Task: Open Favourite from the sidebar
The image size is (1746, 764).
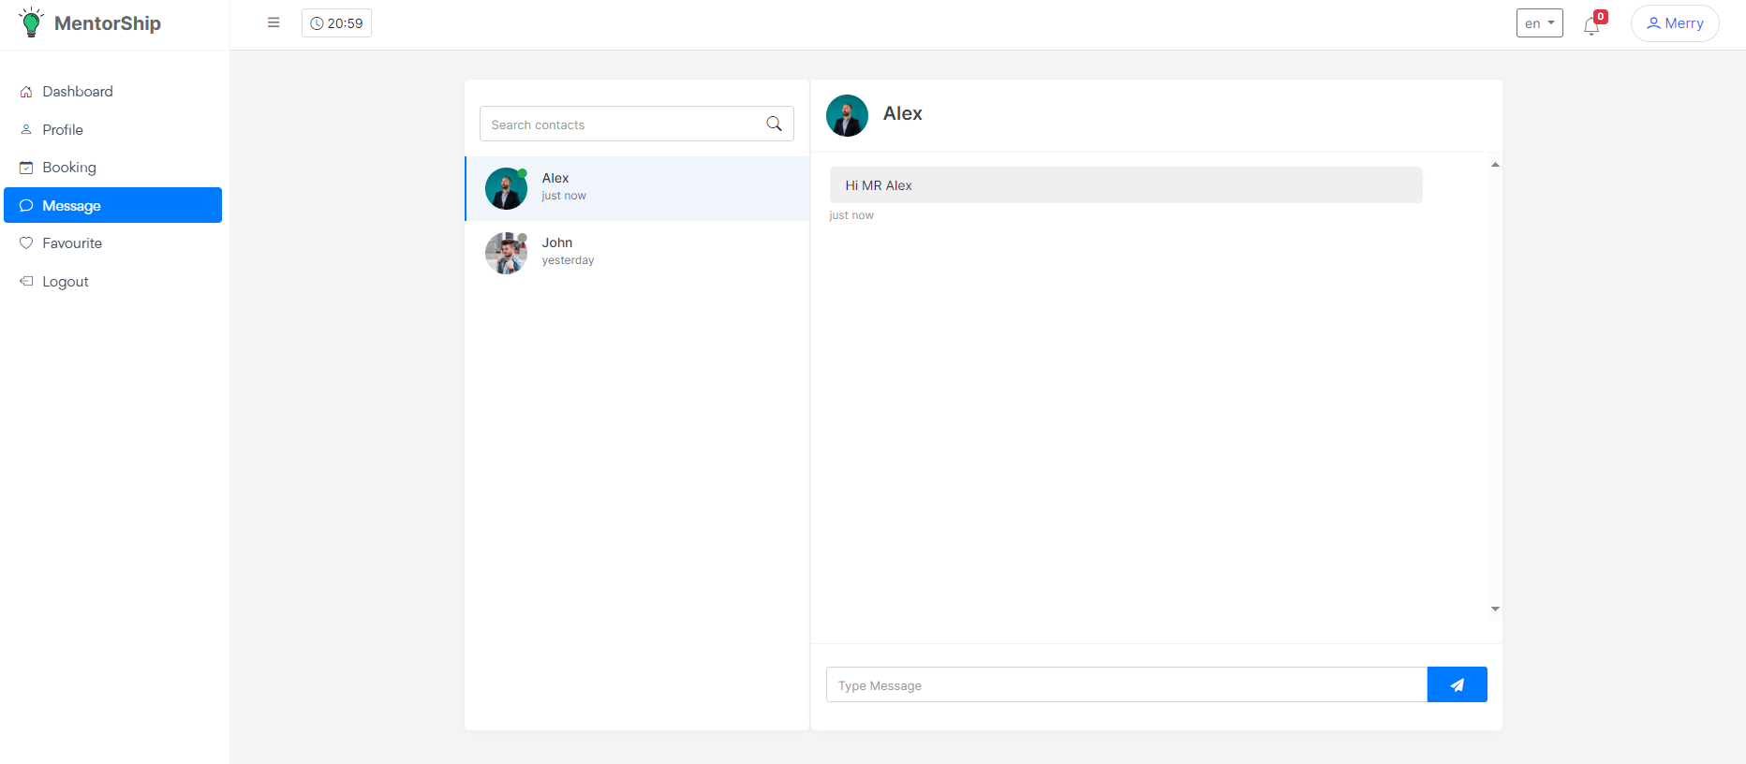Action: [x=72, y=243]
